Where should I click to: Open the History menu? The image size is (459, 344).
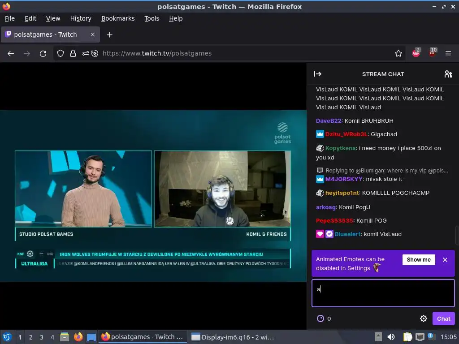[x=81, y=18]
